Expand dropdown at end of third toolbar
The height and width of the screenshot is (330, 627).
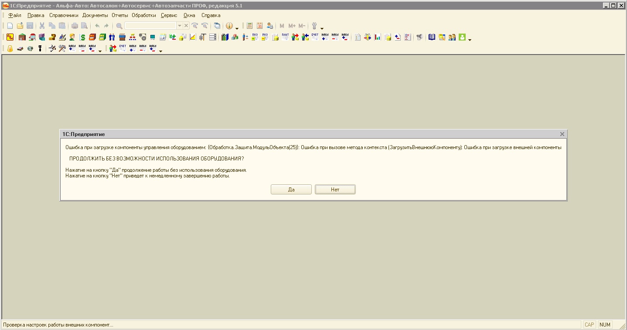pos(160,51)
